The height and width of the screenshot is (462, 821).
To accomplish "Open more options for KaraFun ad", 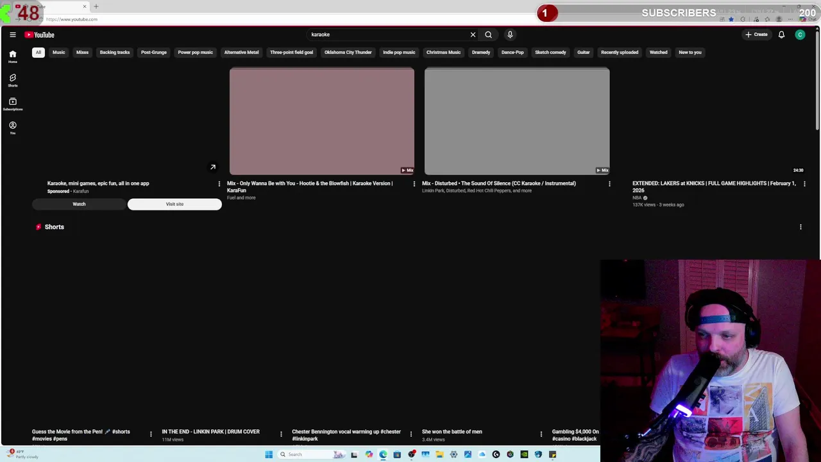I will coord(219,184).
